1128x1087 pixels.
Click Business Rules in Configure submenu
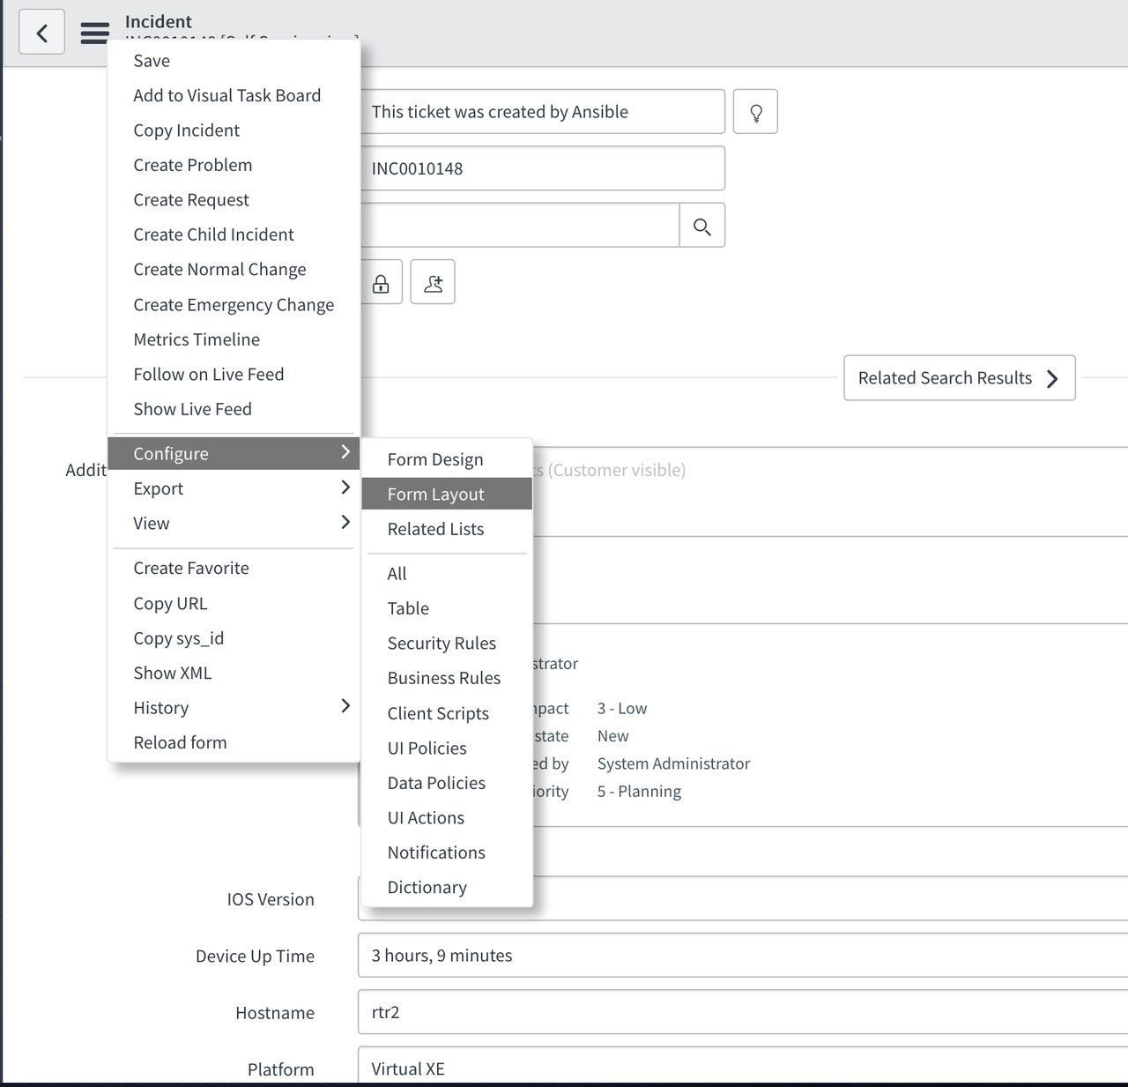444,678
